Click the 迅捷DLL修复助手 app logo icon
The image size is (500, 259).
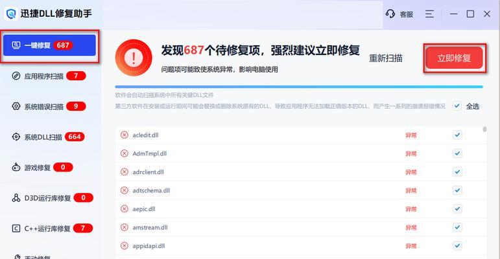coord(11,14)
